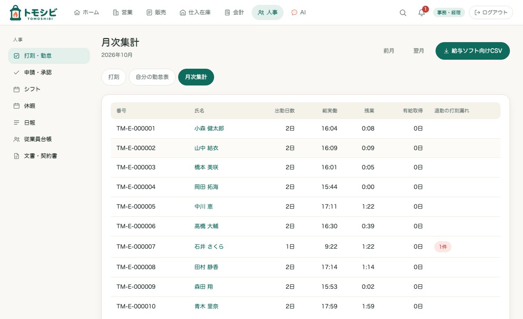Download 給与ソフト向けCSV file

click(x=473, y=51)
